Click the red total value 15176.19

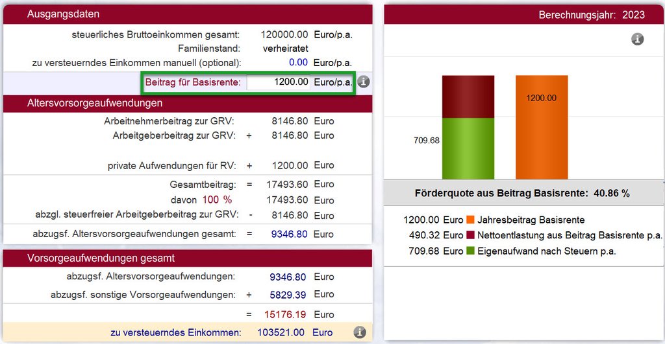click(285, 314)
